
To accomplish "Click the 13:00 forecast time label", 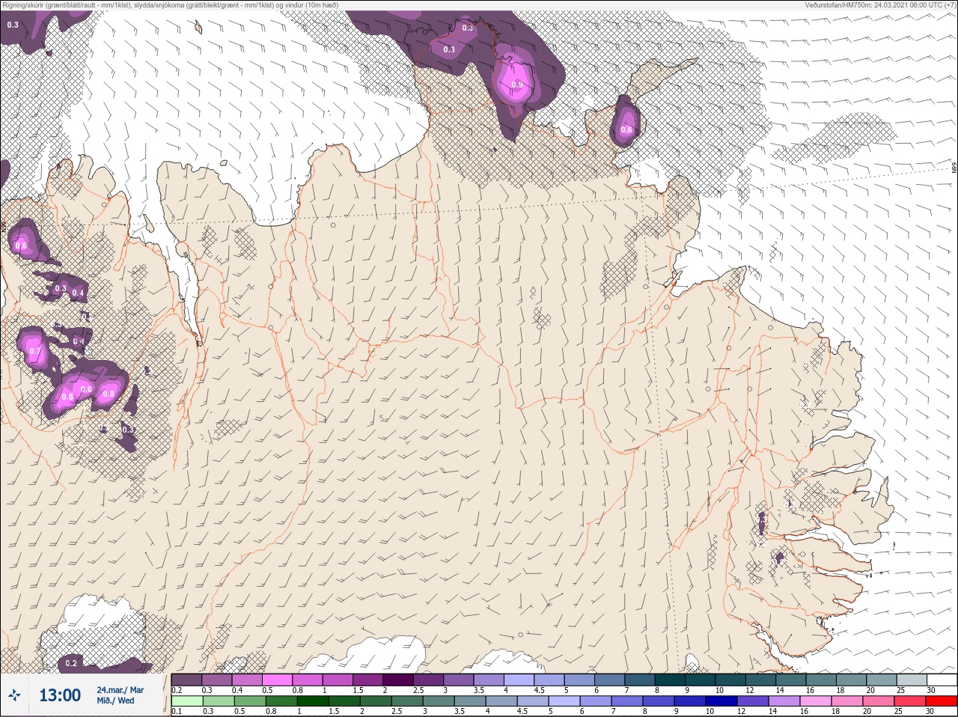I will coord(60,696).
